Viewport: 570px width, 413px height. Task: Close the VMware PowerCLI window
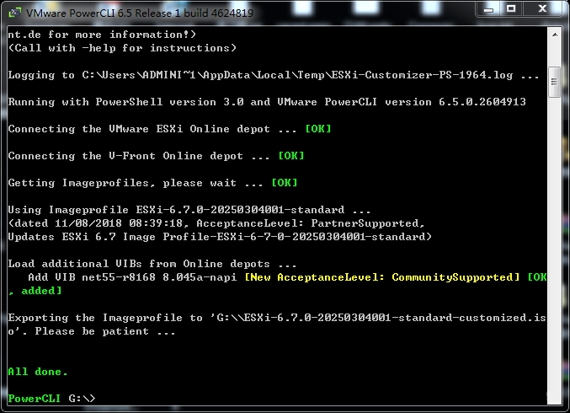pos(543,11)
